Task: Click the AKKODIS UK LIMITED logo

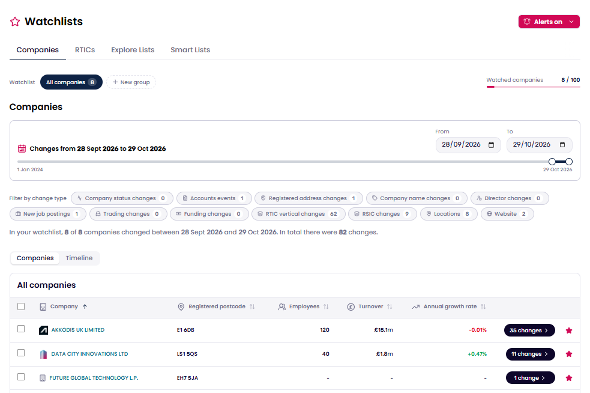Action: [43, 331]
